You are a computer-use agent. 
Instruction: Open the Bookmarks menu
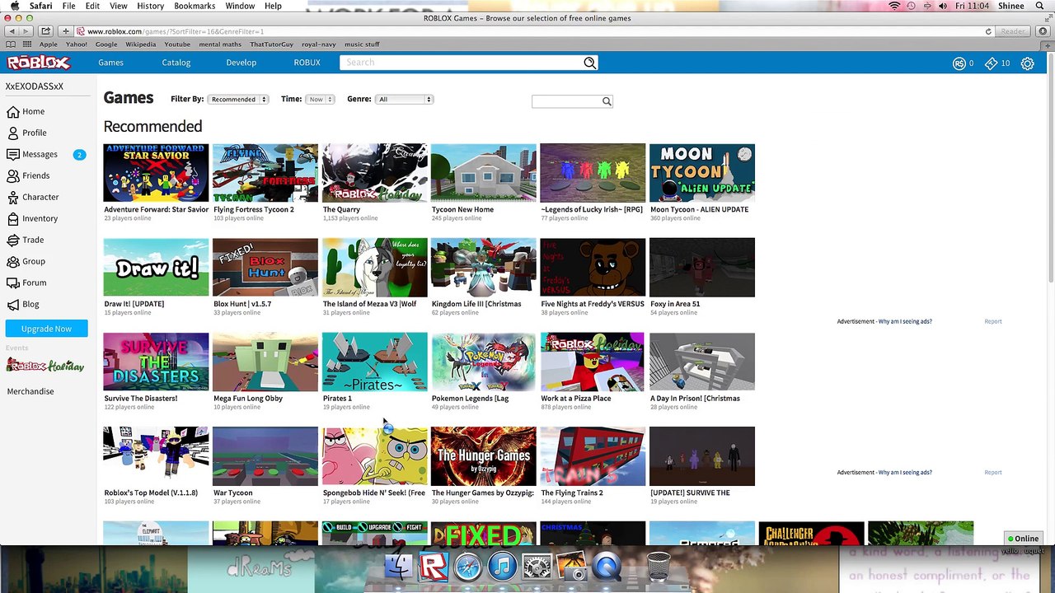pos(195,6)
